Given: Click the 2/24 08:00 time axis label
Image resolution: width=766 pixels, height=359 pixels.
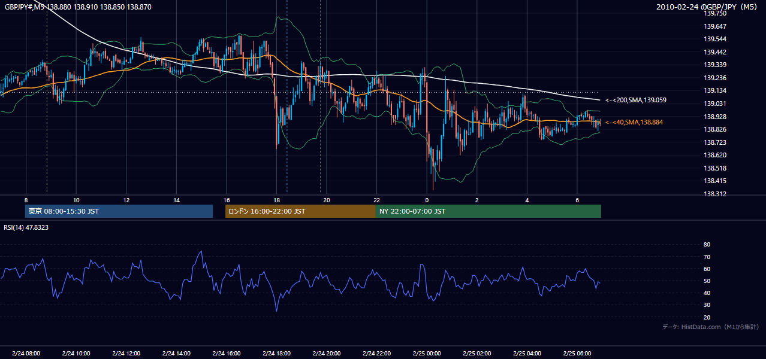Looking at the screenshot, I should pos(26,353).
